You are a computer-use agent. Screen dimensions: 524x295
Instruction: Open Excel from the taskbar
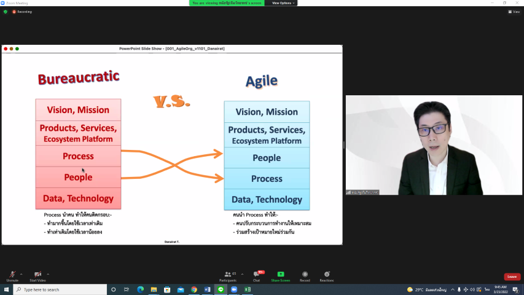click(248, 289)
